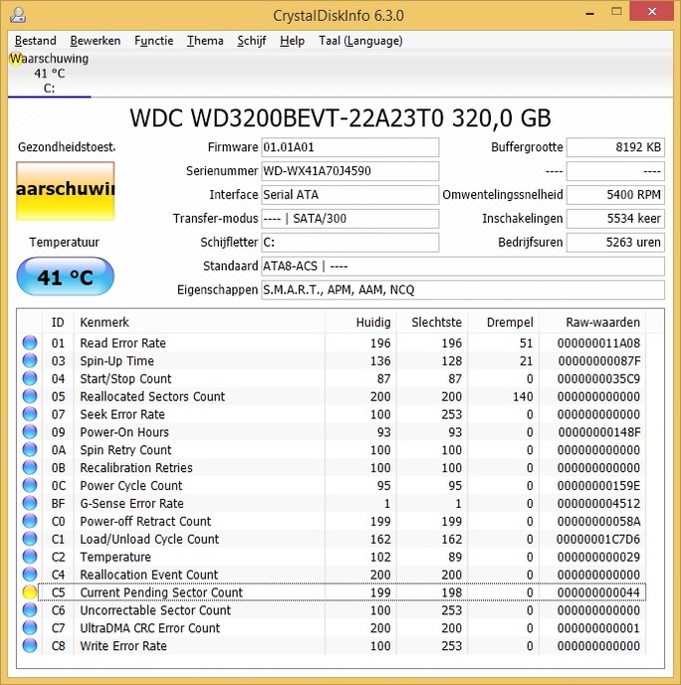Click the blue status dot for Seek Error Rate
The height and width of the screenshot is (685, 681).
coord(30,414)
